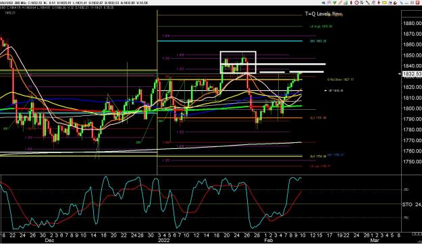Click the dark red vertical bar icon

pyautogui.click(x=351, y=3)
